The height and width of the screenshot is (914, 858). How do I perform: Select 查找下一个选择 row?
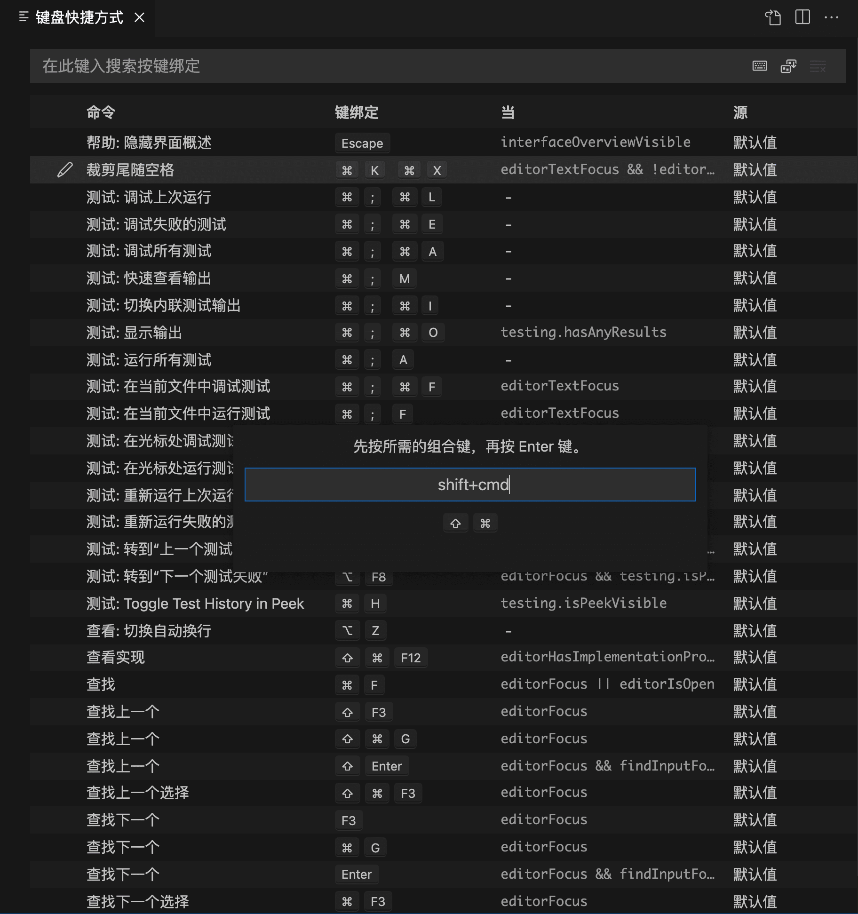point(443,901)
